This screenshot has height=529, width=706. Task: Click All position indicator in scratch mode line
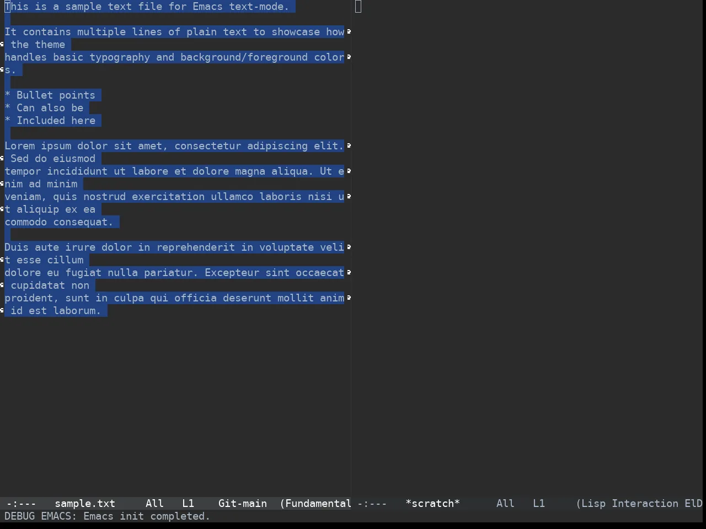click(x=505, y=503)
